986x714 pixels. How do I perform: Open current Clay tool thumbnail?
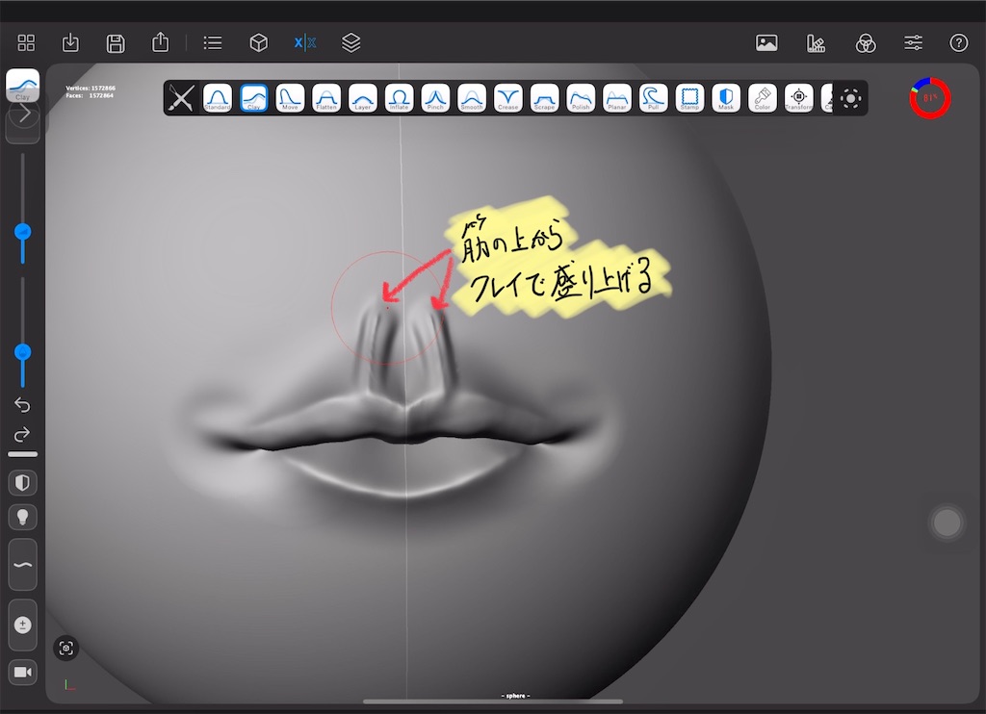(x=23, y=85)
